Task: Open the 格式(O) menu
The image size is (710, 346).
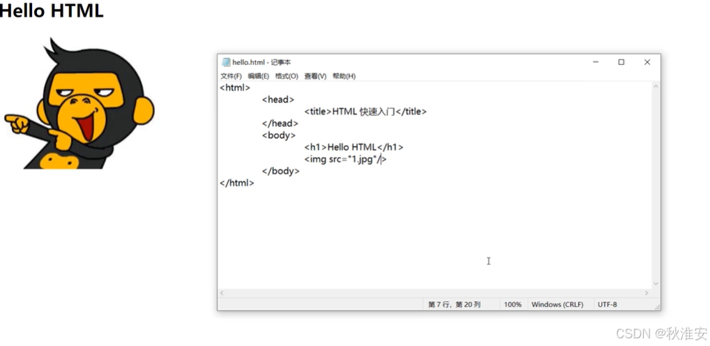Action: tap(287, 76)
